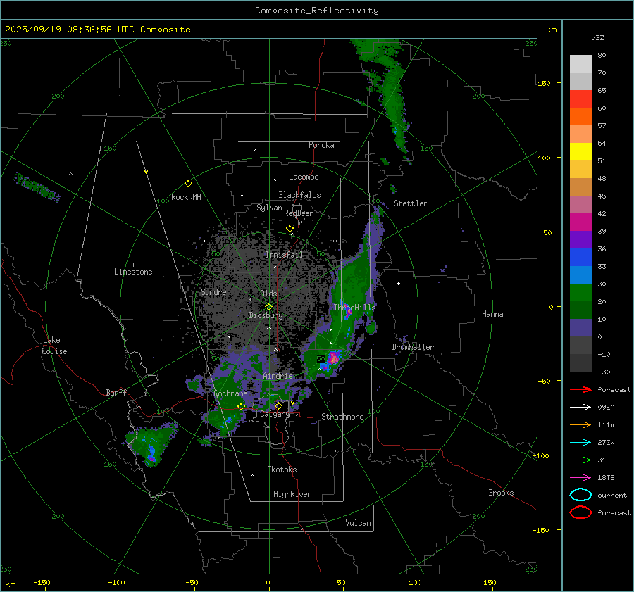The image size is (634, 592).
Task: Click the Composite_Reflectivity title bar
Action: pos(316,10)
